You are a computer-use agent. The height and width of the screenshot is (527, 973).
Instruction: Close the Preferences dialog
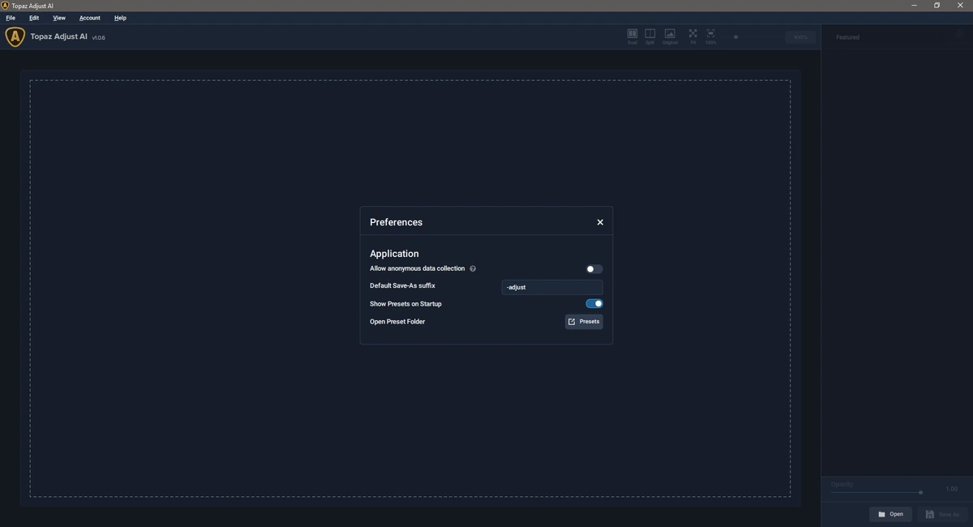point(600,222)
